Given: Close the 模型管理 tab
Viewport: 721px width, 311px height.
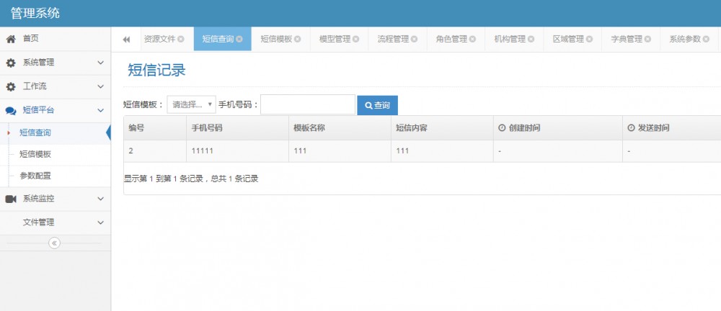Looking at the screenshot, I should point(356,39).
